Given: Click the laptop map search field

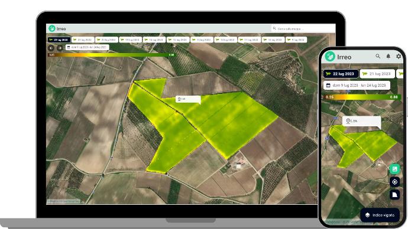Looking at the screenshot, I should (x=303, y=28).
